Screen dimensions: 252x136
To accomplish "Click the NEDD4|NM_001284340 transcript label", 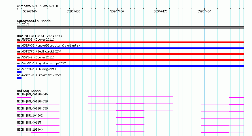I will (32, 94).
